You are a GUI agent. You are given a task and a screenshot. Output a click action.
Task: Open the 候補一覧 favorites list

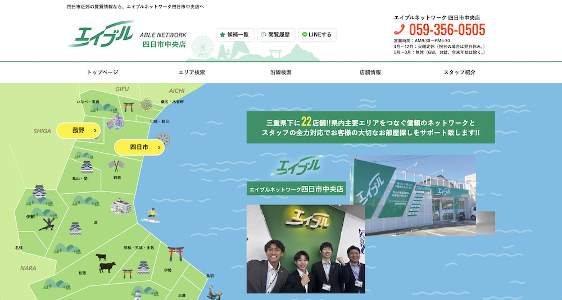click(235, 35)
